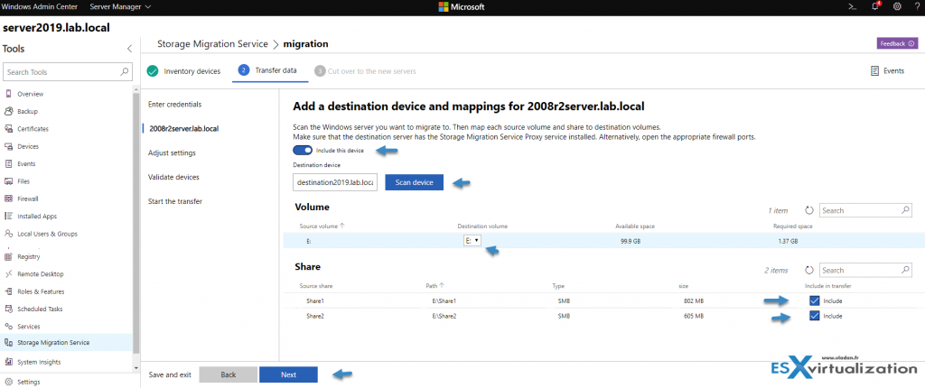This screenshot has height=388, width=925.
Task: Click the Destination device input field
Action: 335,182
